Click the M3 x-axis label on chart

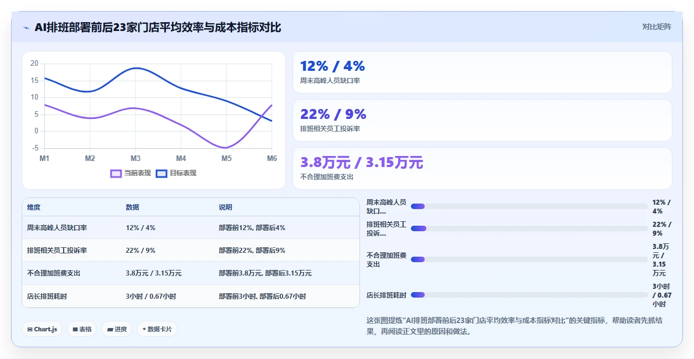coord(135,159)
